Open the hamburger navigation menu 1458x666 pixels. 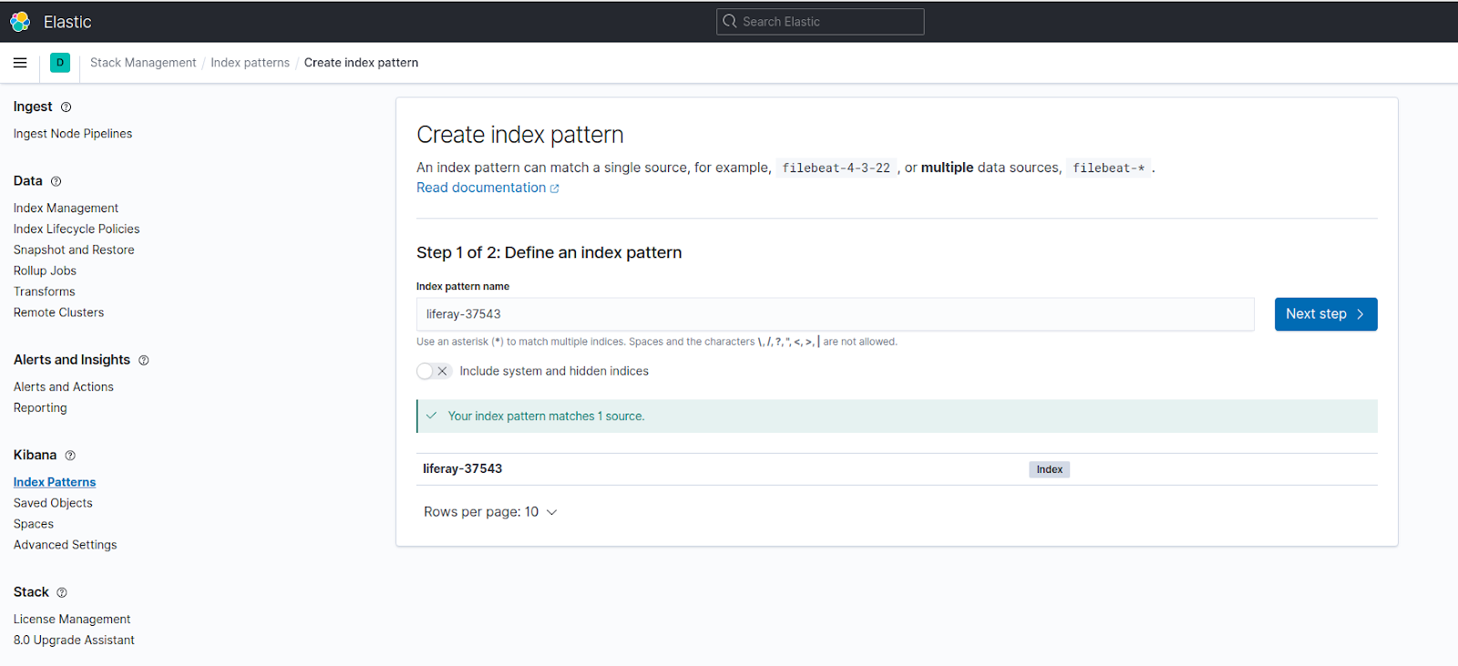coord(20,63)
